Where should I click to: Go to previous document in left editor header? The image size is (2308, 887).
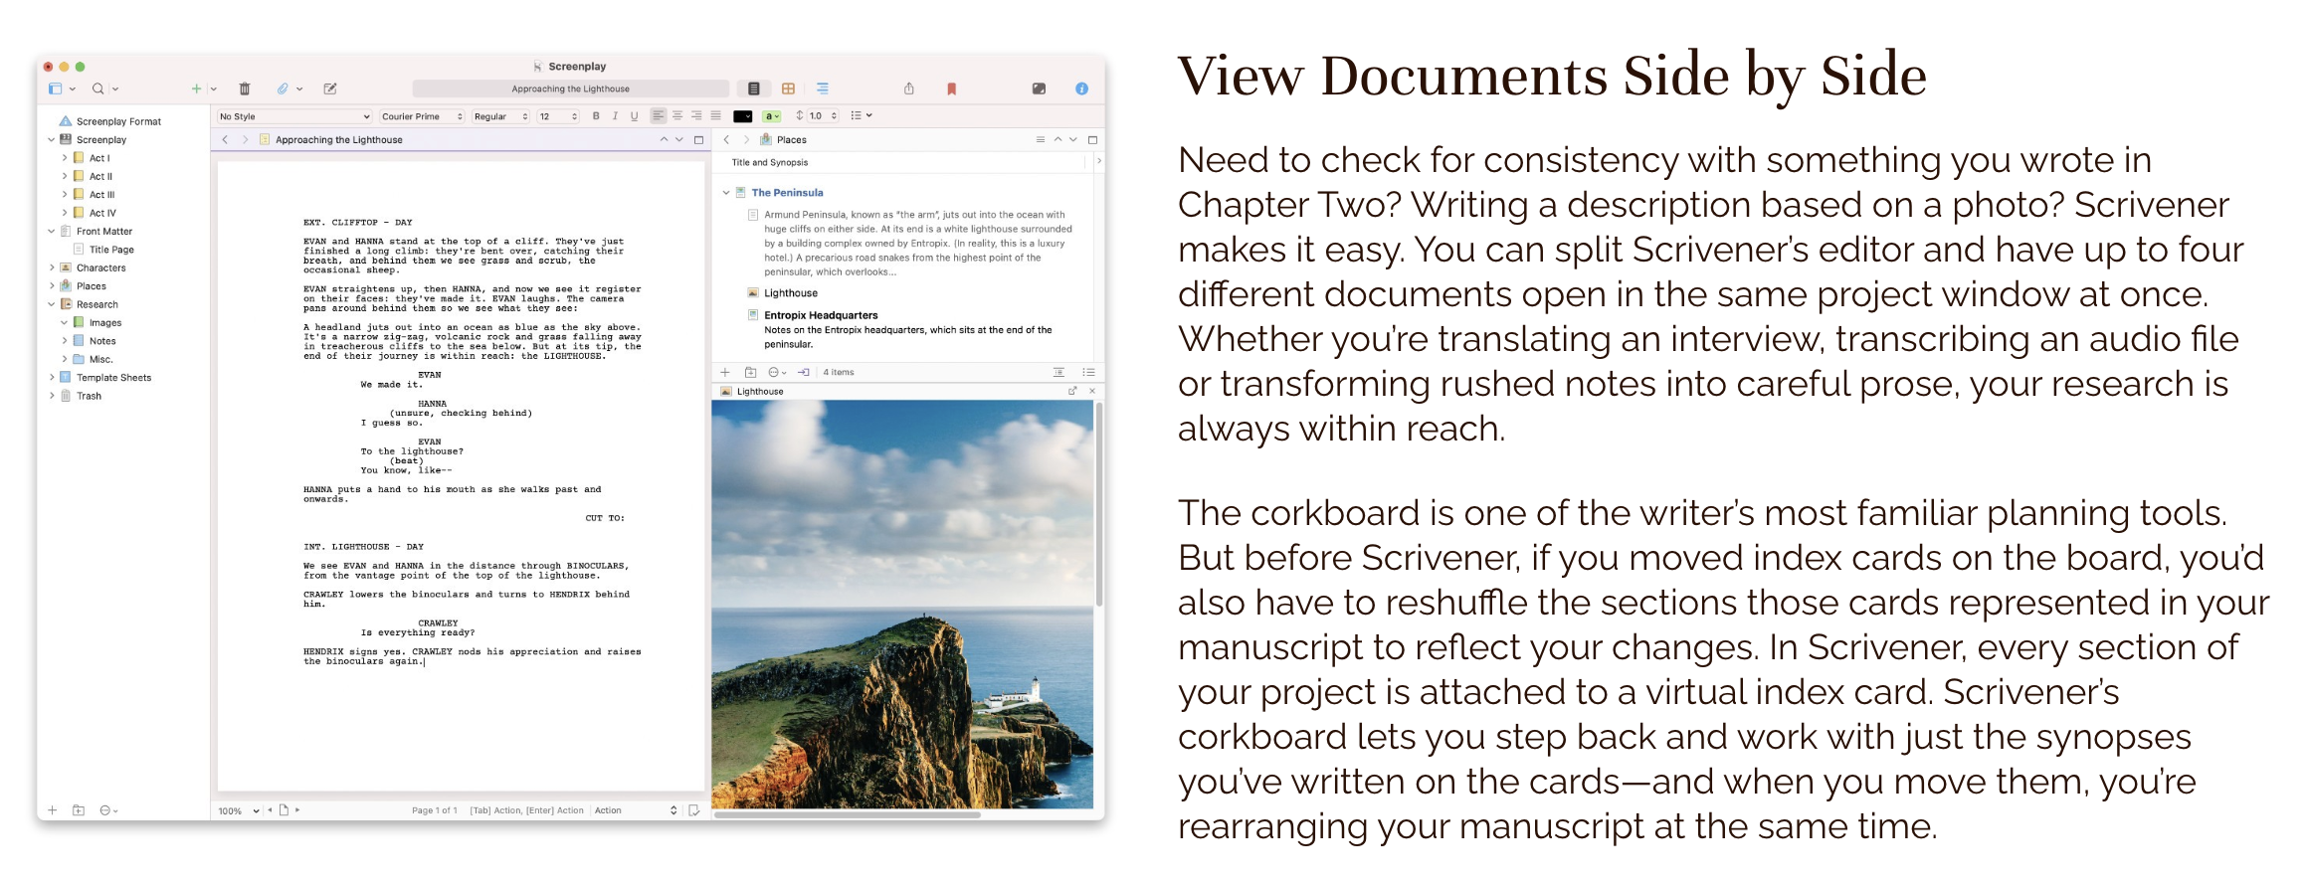coord(664,140)
